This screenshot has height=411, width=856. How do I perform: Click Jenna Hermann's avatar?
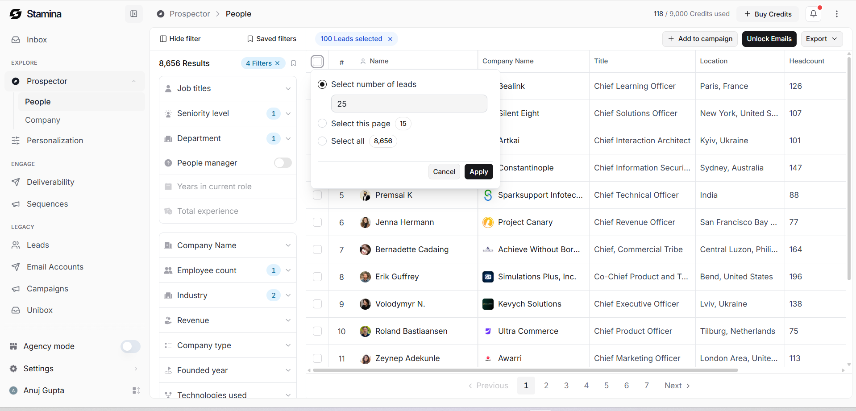(365, 222)
